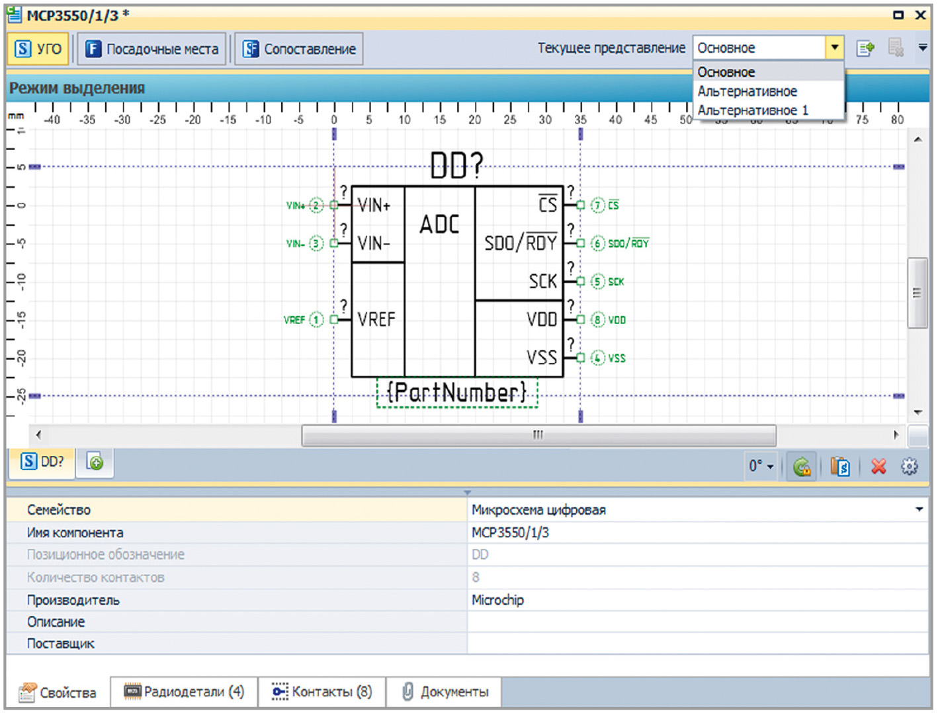Select the ADC label in the symbol
This screenshot has height=713, width=938.
[x=439, y=225]
